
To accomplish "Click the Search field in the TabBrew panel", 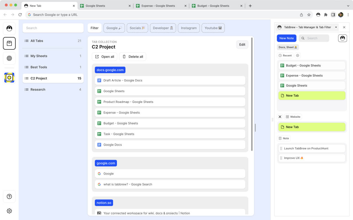I will click(314, 38).
